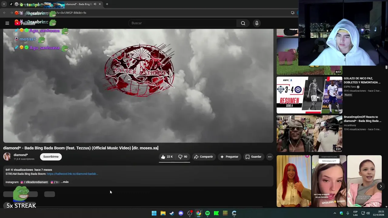This screenshot has height=218, width=388.
Task: Open Spotify from the taskbar
Action: click(207, 213)
